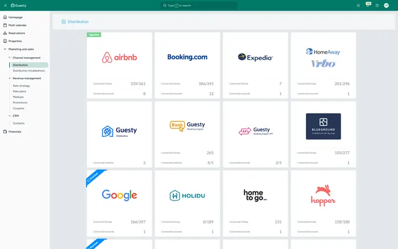
Task: Open the HomeToGo channel logo
Action: pyautogui.click(x=255, y=195)
